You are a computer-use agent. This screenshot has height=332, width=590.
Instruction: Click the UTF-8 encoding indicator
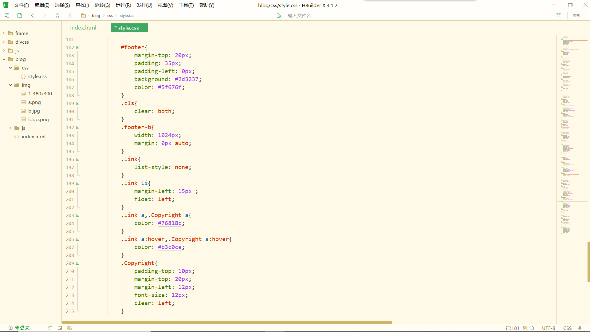tap(549, 328)
